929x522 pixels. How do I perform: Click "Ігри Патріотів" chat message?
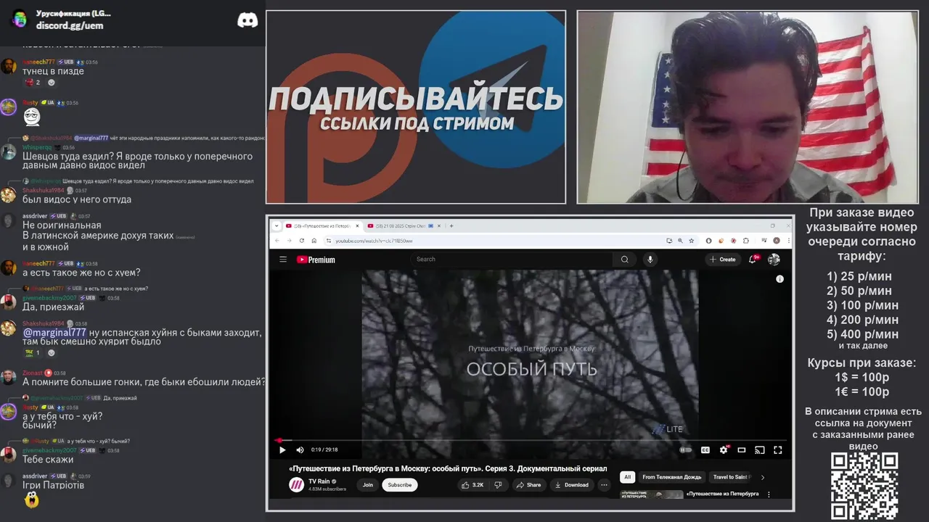click(53, 485)
